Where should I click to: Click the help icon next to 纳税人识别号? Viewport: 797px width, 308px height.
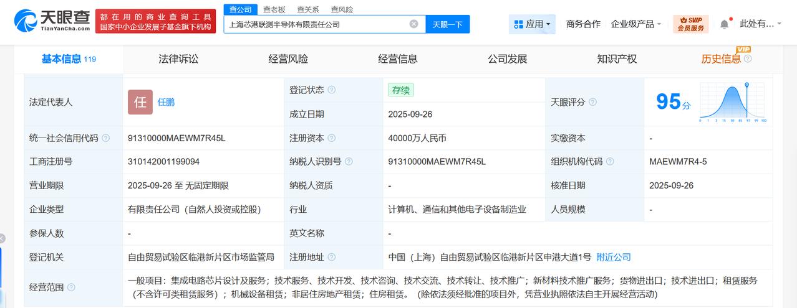pos(349,162)
